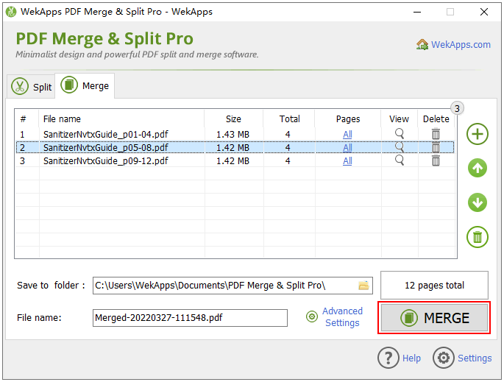
Task: Click the Pages column header
Action: (x=348, y=119)
